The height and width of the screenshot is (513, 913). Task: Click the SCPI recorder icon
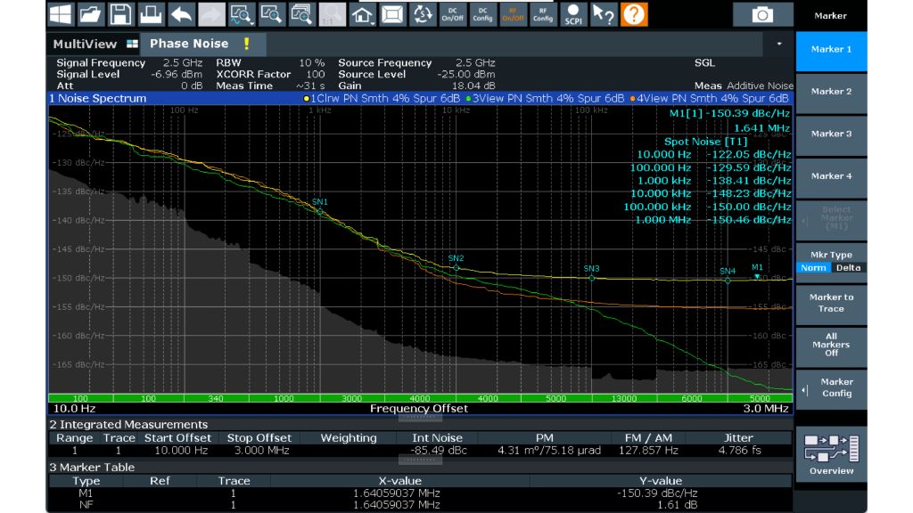pyautogui.click(x=572, y=14)
